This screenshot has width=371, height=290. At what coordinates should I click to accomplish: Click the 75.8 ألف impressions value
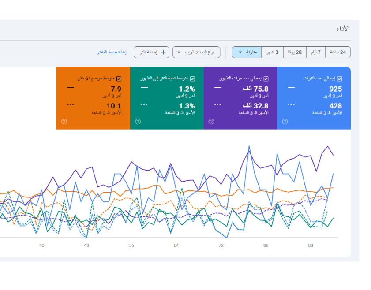[x=255, y=89]
